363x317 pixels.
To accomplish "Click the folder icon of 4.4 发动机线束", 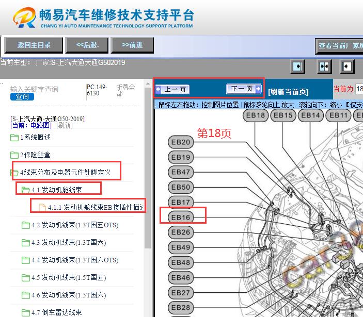I will coord(25,260).
